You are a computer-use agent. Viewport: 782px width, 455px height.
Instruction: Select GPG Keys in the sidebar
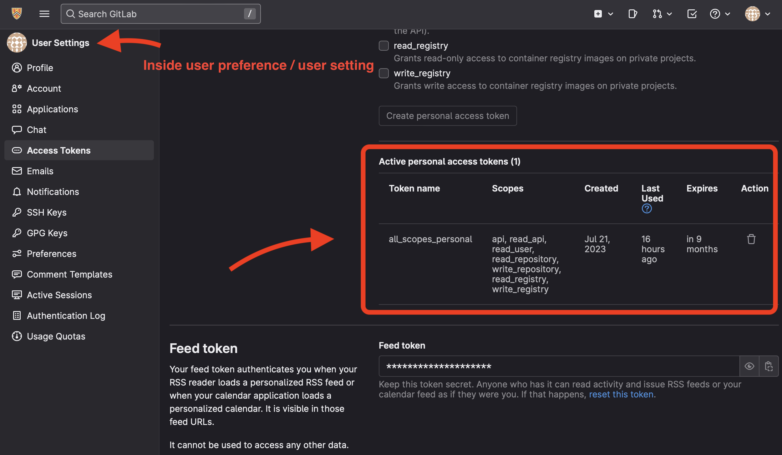[x=47, y=233]
